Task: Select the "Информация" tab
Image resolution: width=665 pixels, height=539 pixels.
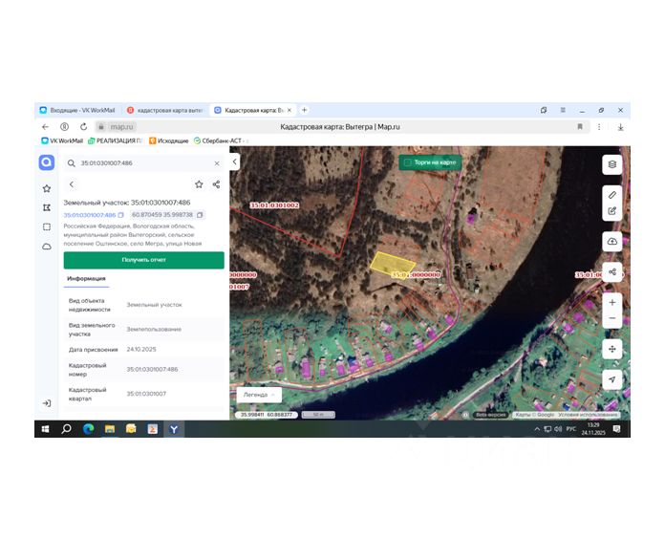Action: click(x=86, y=279)
